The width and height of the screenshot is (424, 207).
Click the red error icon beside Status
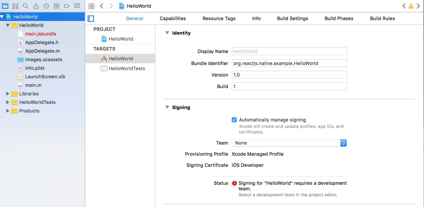(x=234, y=183)
